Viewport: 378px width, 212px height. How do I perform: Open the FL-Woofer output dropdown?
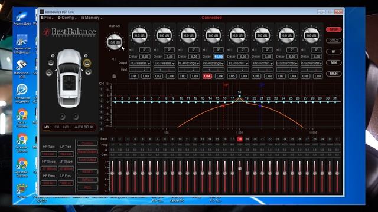tap(238, 63)
